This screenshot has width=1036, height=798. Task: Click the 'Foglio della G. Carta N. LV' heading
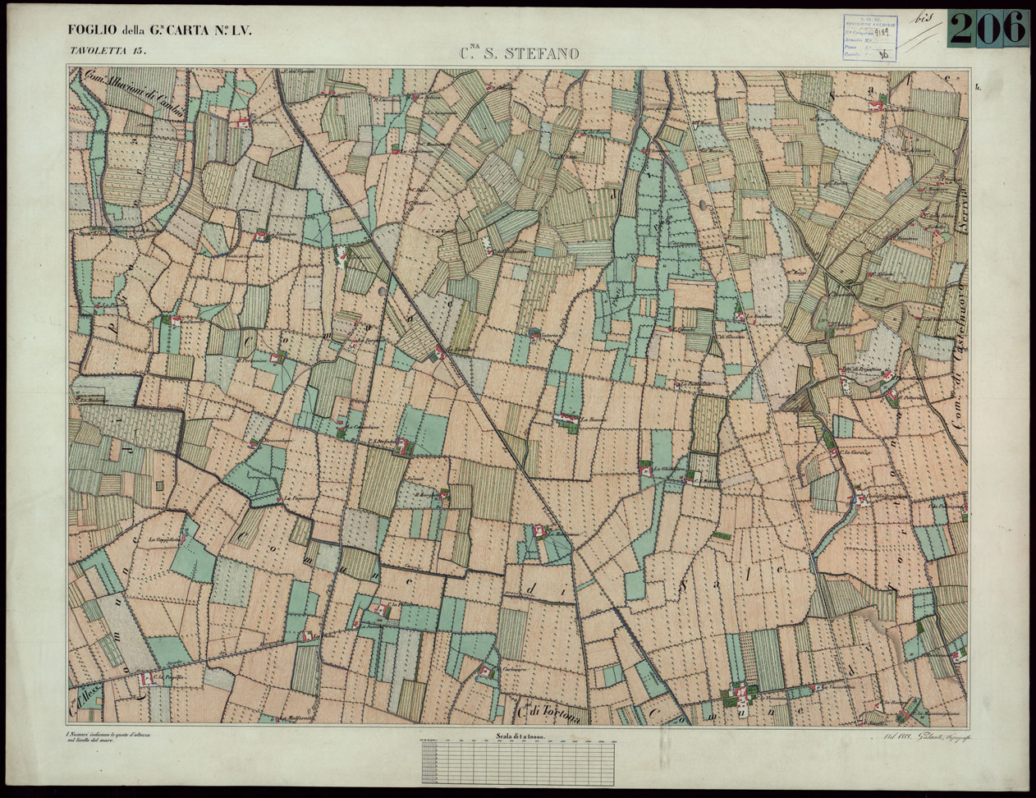160,31
